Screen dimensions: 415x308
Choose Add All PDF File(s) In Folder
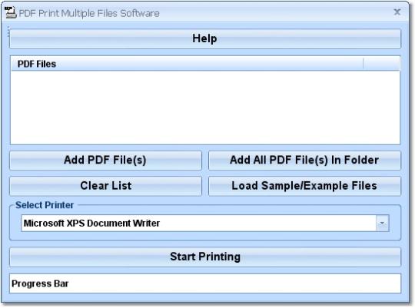click(x=304, y=160)
